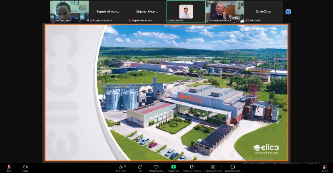Click the Выйти leave meeting icon

(x=325, y=167)
